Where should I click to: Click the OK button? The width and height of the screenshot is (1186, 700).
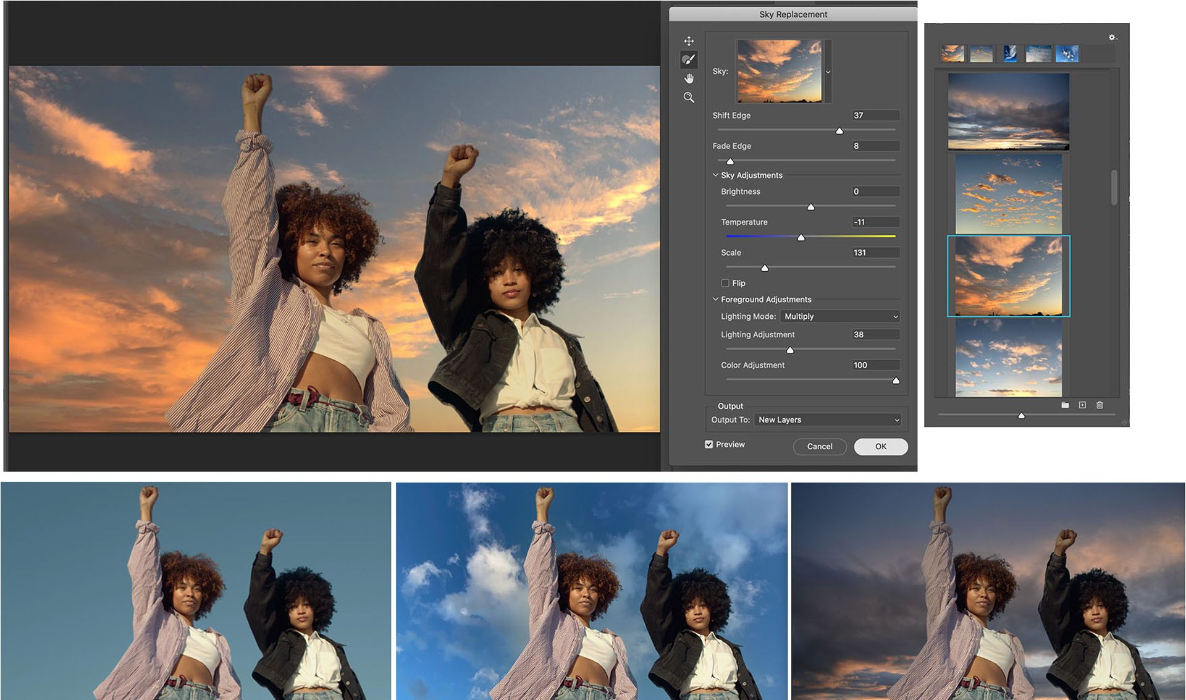(880, 446)
